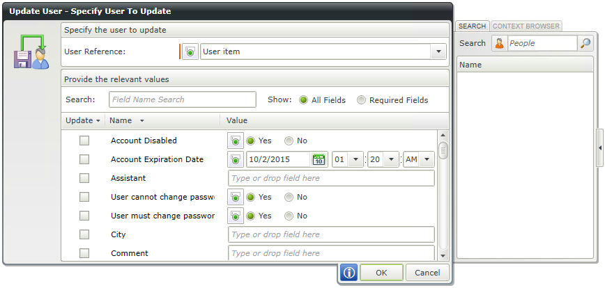Click the Account Expiration Date field icon
The width and height of the screenshot is (605, 288).
tap(236, 159)
